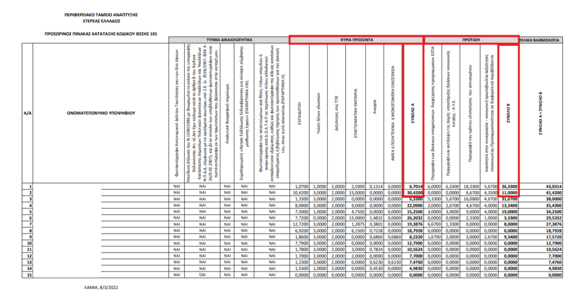This screenshot has width=573, height=294.
Task: Select heading 'ΠΡΟΣΩΡΙΝΟΣ ΠΙΝΑΚΑΣ ΚΑΤΑΤΑΞΗΣ ΚΩΔΙΚΟΥ ΘΕΣΗΣ 101'
Action: (101, 34)
